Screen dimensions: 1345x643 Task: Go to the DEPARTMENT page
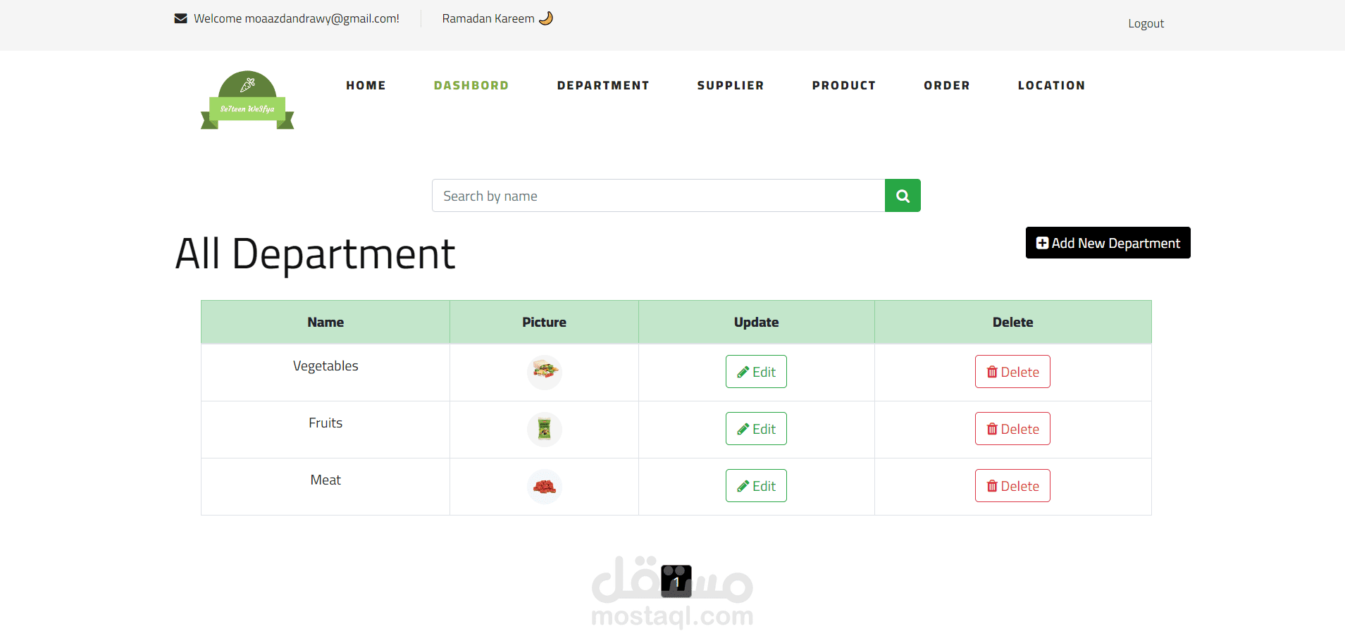coord(603,85)
